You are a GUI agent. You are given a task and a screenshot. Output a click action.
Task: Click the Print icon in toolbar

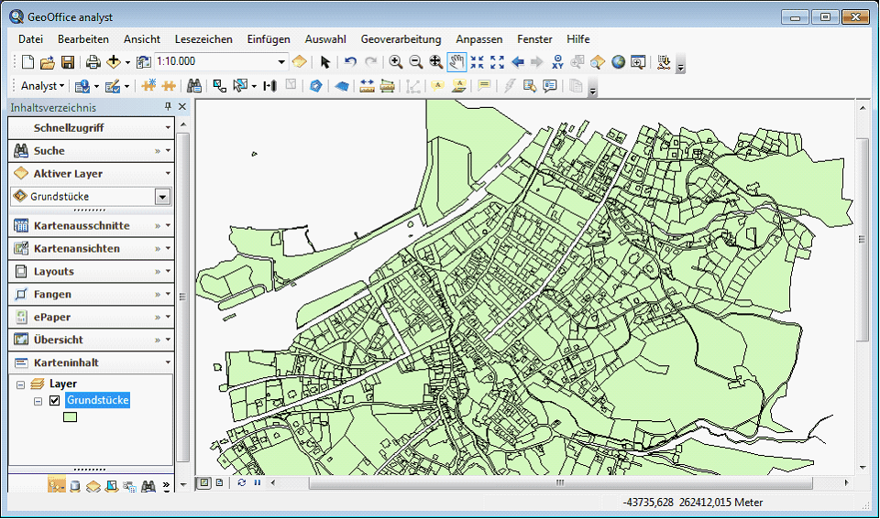[93, 62]
